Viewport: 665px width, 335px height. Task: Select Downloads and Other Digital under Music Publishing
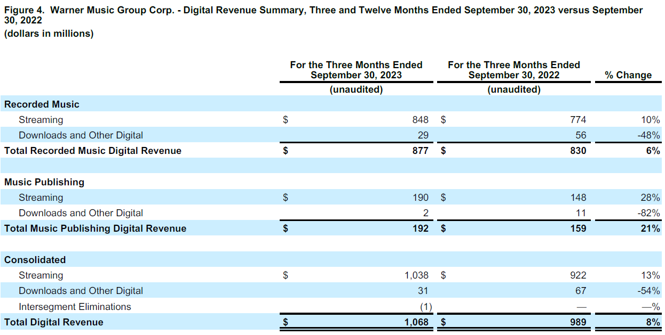[81, 213]
